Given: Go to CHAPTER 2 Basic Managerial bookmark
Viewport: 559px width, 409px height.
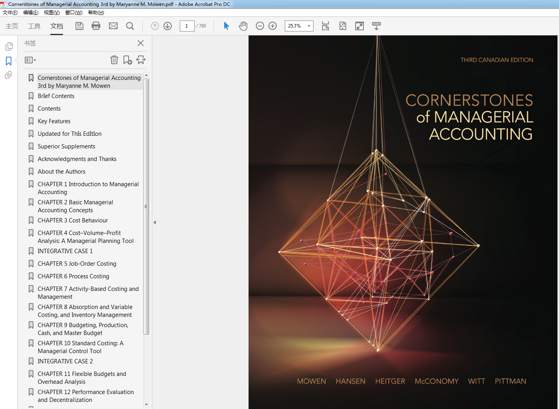Looking at the screenshot, I should click(76, 206).
